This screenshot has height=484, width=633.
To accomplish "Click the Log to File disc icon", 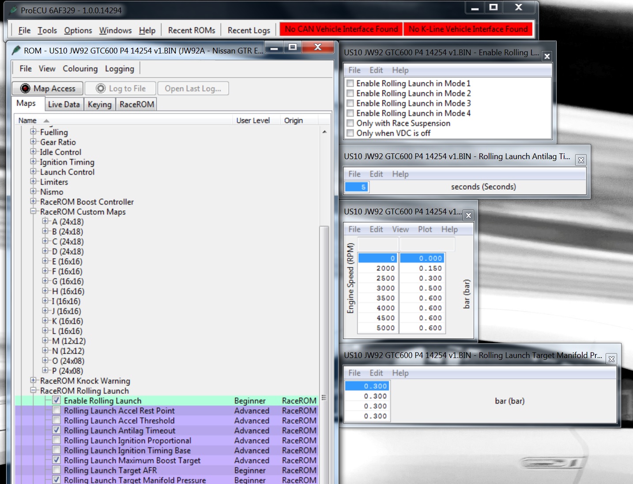I will 101,88.
